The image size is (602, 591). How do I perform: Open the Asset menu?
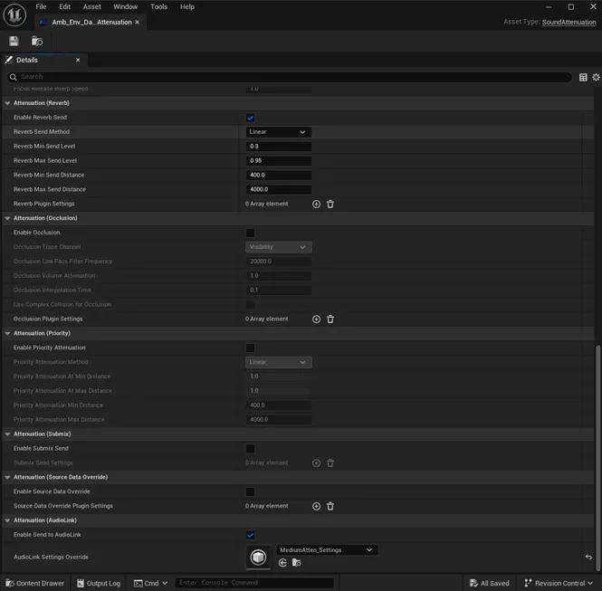click(91, 7)
